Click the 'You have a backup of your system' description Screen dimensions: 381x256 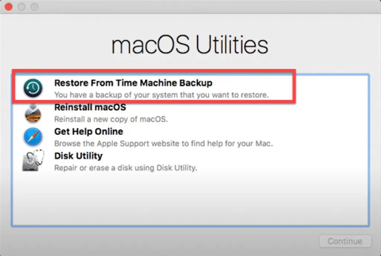pyautogui.click(x=161, y=94)
